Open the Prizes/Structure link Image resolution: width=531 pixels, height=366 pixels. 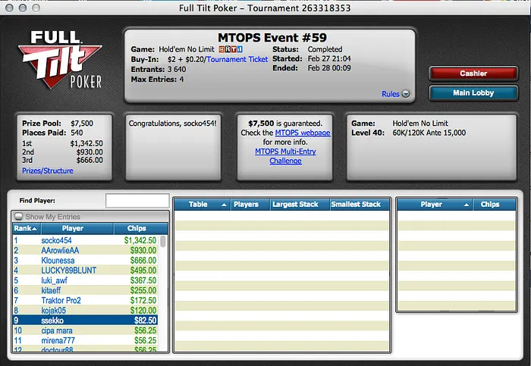[x=47, y=170]
